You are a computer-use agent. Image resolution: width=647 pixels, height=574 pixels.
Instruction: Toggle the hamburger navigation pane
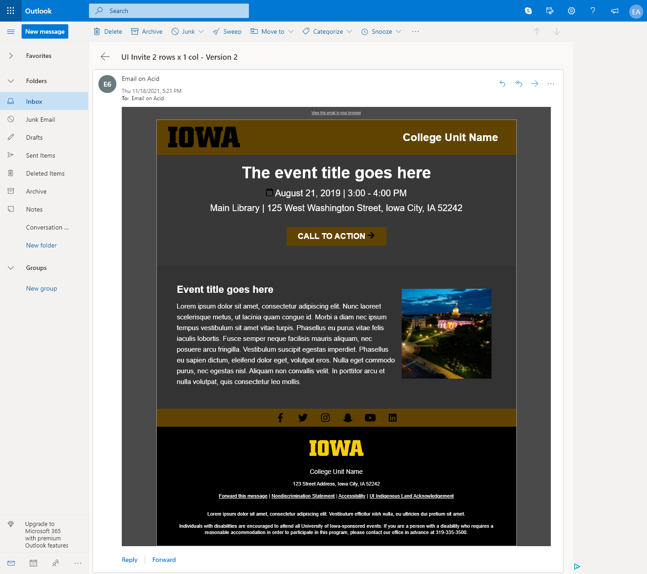click(11, 31)
